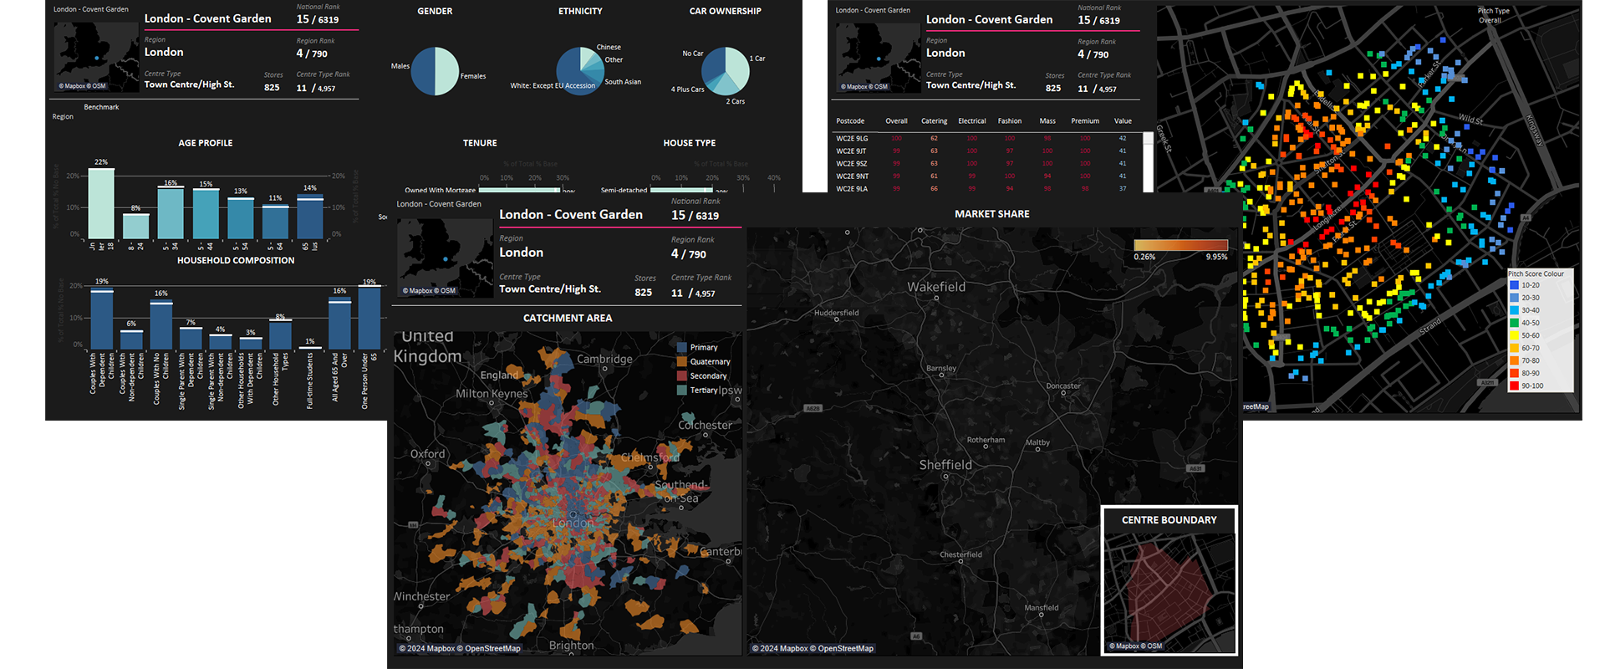Click the Premium column header

click(1085, 121)
